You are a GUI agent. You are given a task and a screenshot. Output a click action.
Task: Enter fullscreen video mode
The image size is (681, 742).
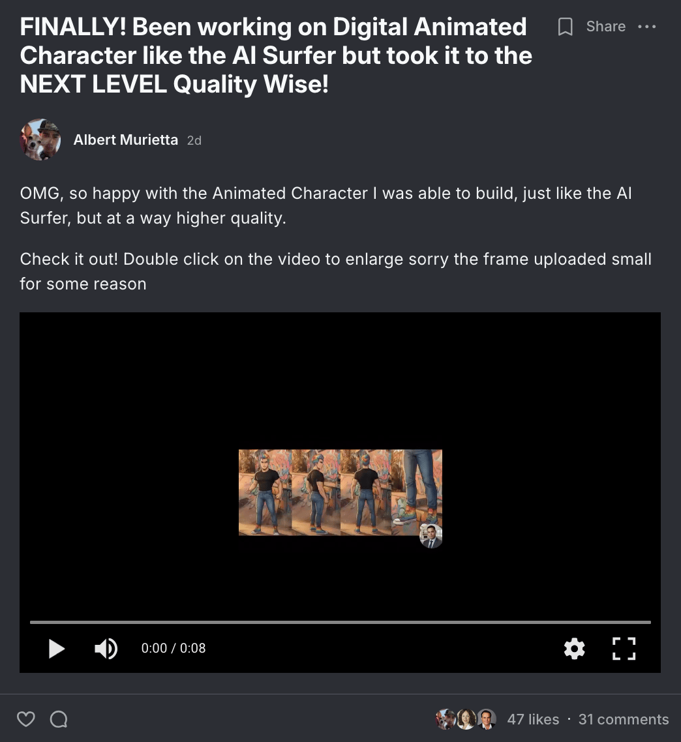pyautogui.click(x=624, y=648)
